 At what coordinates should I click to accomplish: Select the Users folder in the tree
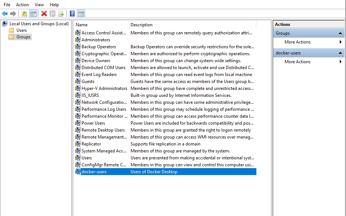tap(22, 30)
